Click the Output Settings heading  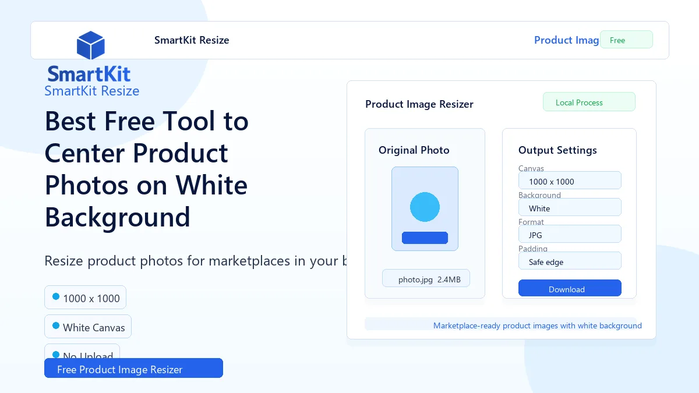pos(557,150)
